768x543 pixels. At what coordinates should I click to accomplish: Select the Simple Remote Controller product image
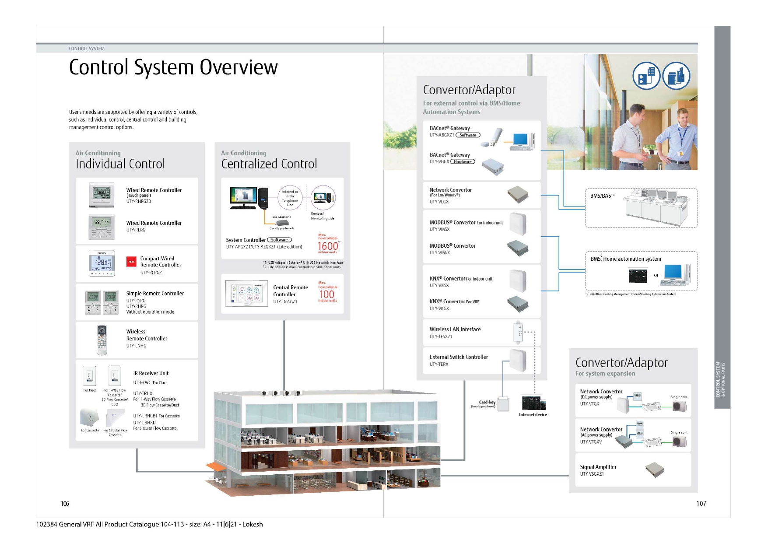click(x=102, y=302)
